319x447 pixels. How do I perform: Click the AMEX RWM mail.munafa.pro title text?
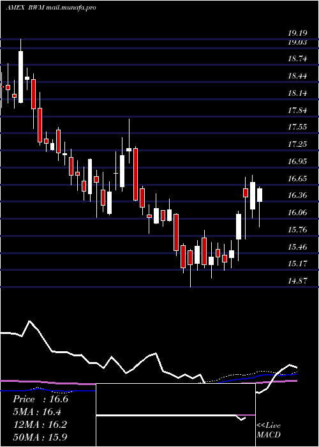click(51, 8)
